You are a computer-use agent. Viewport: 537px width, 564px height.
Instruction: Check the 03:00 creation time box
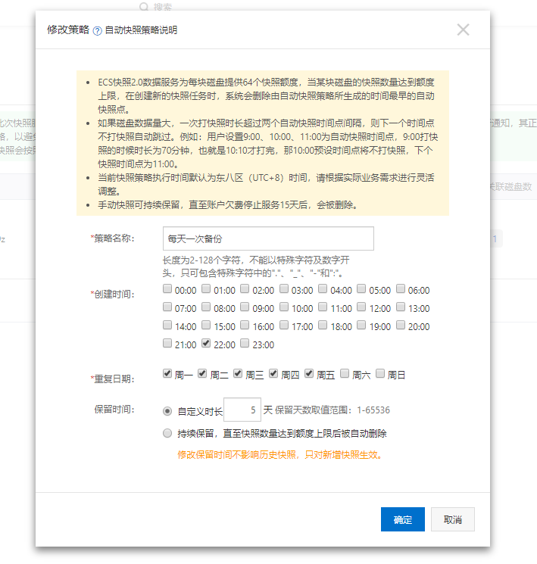click(x=284, y=288)
